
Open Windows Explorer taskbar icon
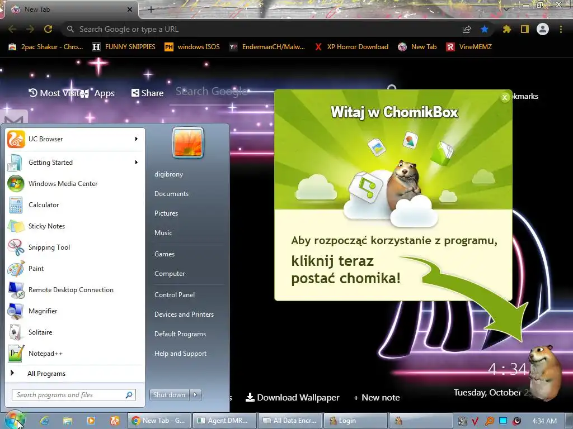(x=68, y=421)
